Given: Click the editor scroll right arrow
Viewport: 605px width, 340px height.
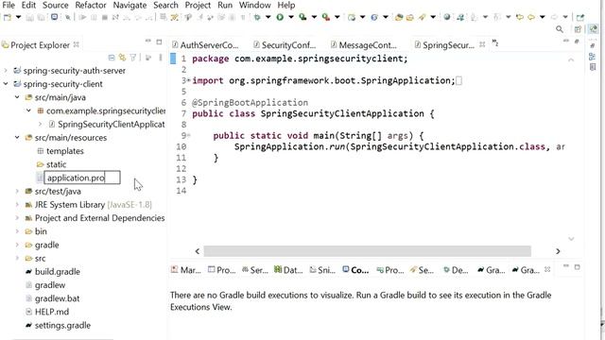Looking at the screenshot, I should (x=558, y=251).
